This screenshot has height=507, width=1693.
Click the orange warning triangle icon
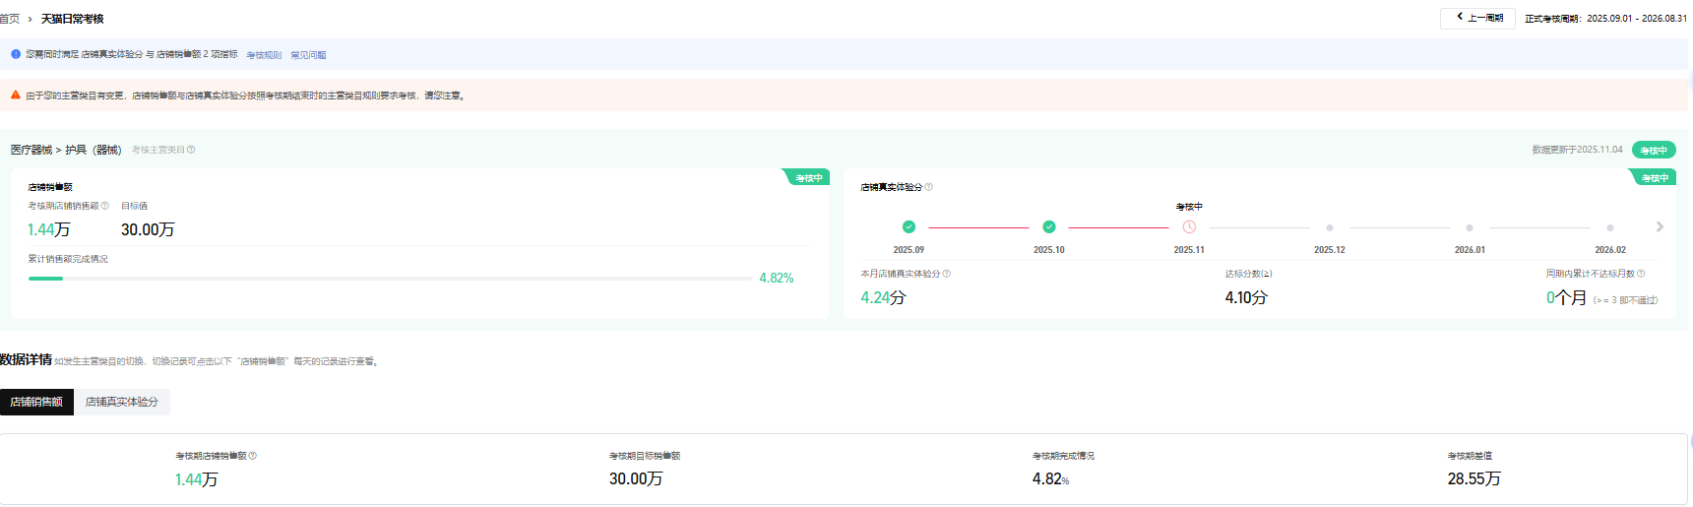16,95
